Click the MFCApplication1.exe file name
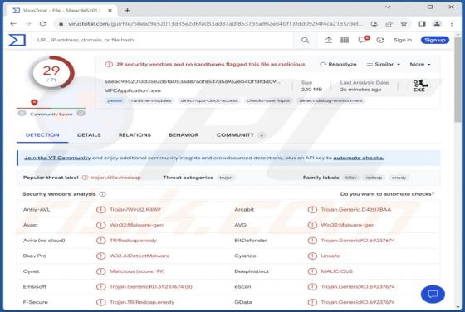This screenshot has width=465, height=312. pos(133,90)
